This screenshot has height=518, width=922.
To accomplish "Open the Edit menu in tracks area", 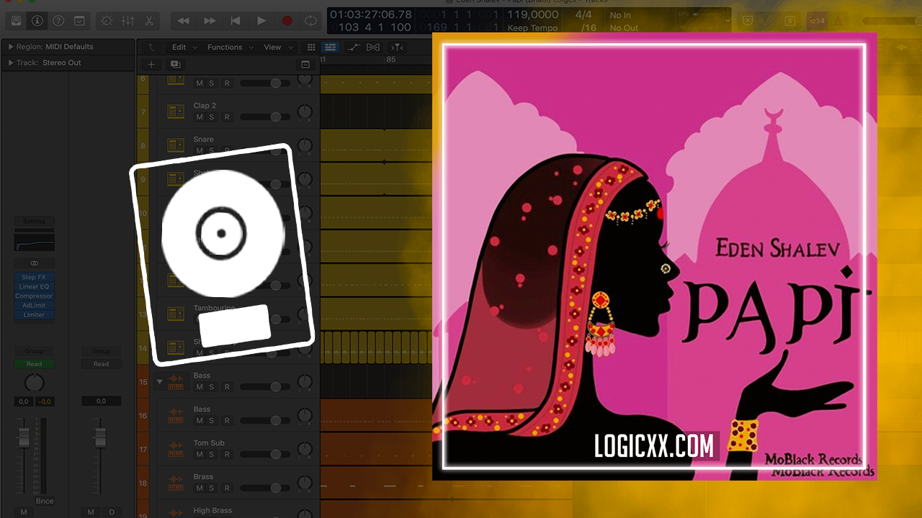I will coord(183,47).
